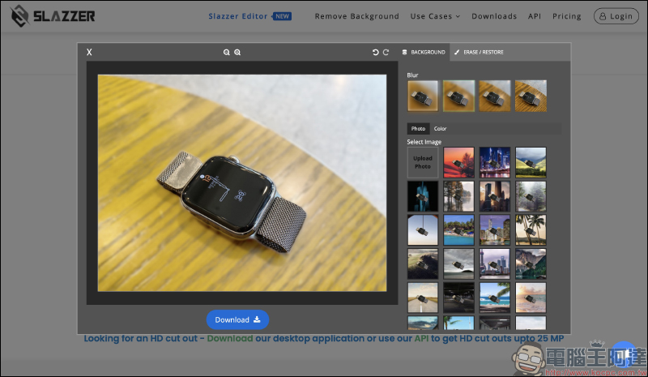
Task: Pick the red sunset background thumbnail
Action: (458, 162)
